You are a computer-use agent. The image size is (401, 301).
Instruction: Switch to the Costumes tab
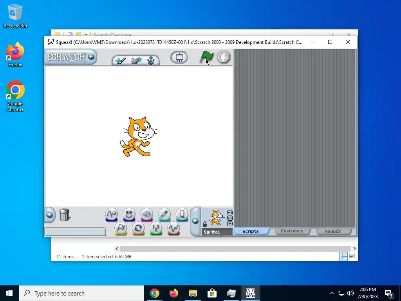(292, 231)
